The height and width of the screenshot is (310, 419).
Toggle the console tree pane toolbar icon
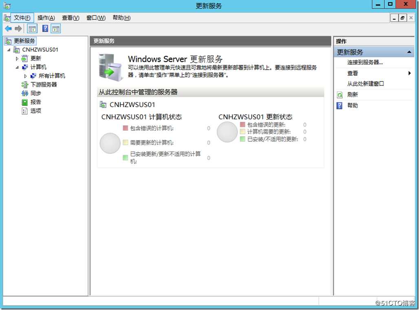point(32,29)
